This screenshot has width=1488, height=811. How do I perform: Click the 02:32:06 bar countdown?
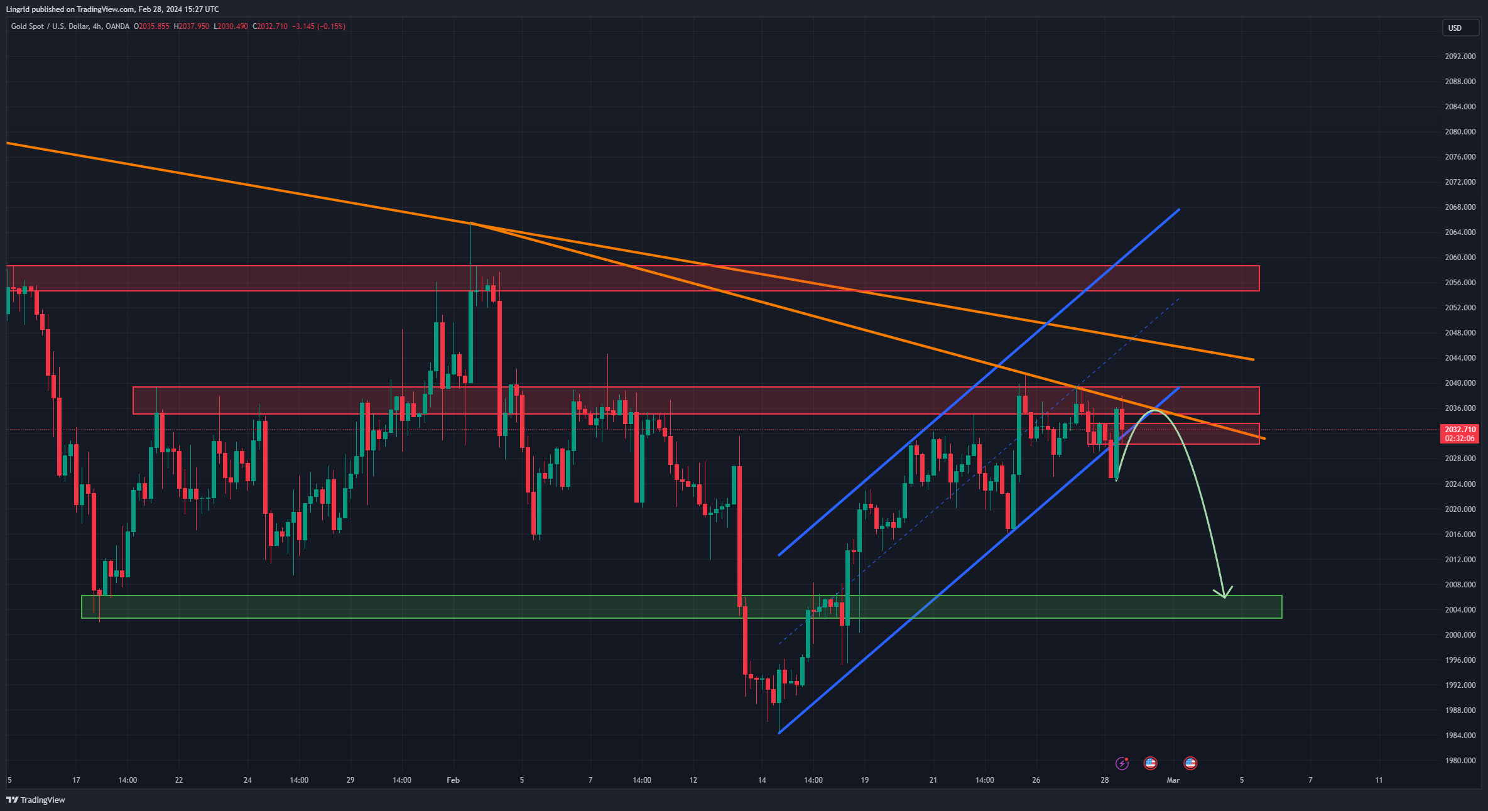[1460, 438]
